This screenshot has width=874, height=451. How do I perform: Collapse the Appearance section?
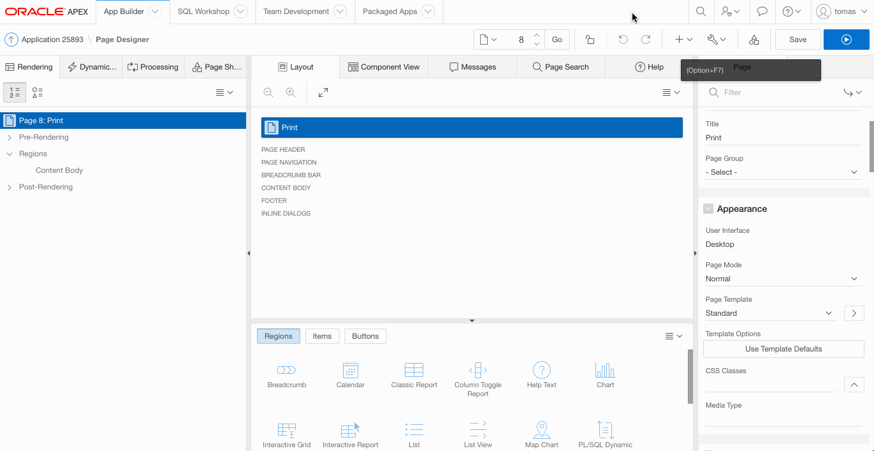pos(708,209)
